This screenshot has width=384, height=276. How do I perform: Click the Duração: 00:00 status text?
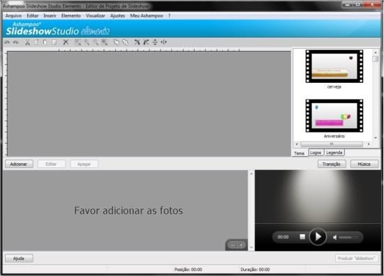[255, 270]
